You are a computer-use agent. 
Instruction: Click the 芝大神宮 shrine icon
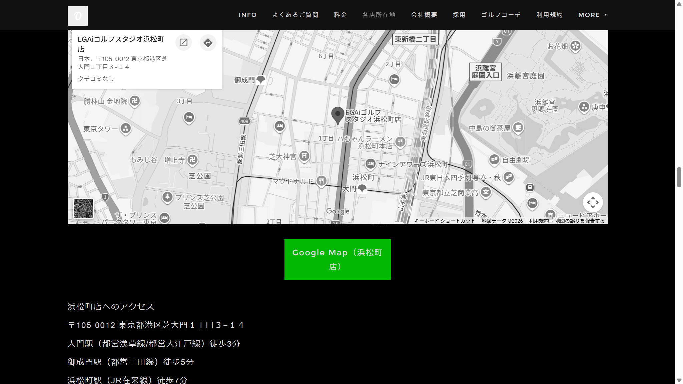pos(304,156)
